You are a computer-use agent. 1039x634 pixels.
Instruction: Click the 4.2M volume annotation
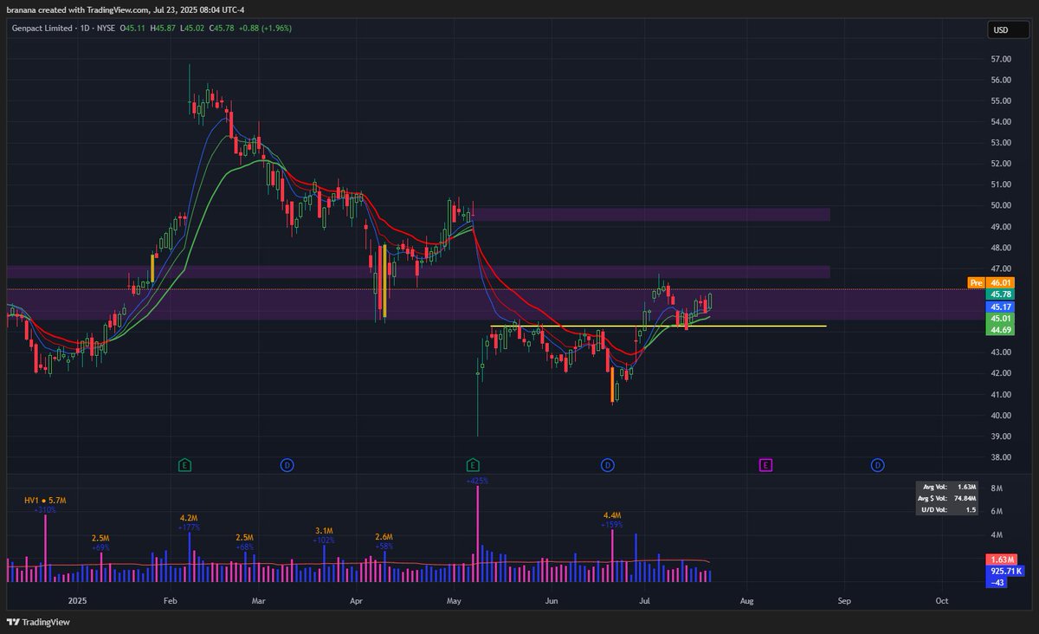pyautogui.click(x=190, y=517)
